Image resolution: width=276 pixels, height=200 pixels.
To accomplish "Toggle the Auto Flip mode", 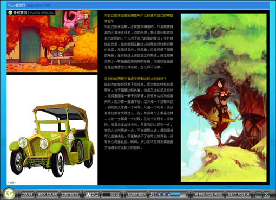I will coord(93,195).
